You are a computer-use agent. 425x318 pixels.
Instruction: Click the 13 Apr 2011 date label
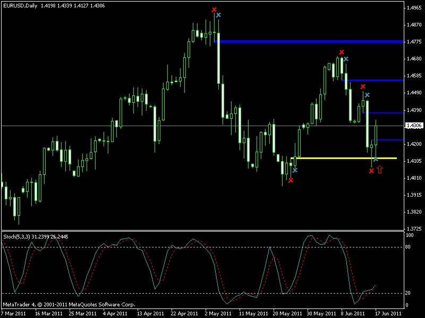pos(150,314)
